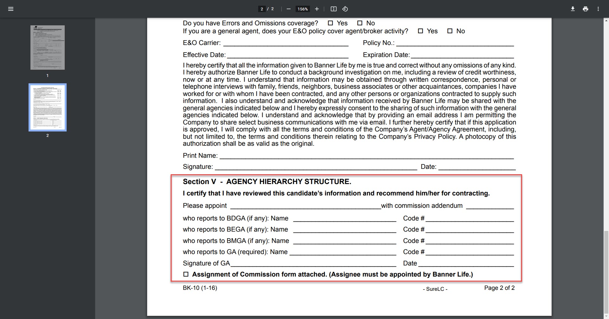609x319 pixels.
Task: Print the document
Action: coord(585,9)
